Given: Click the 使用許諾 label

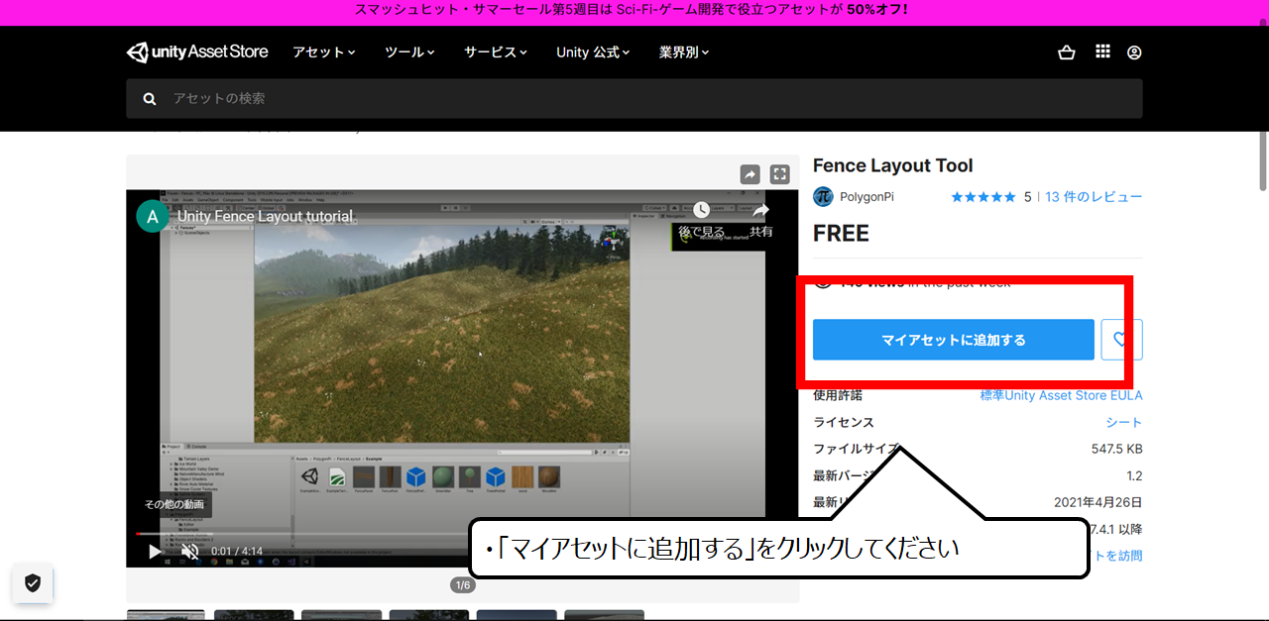Looking at the screenshot, I should (838, 395).
